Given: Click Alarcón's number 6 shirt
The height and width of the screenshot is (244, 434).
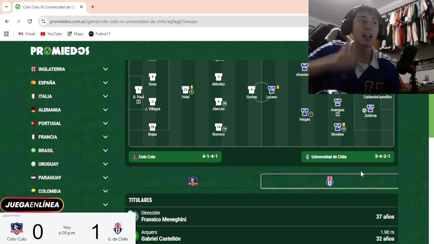Looking at the screenshot, I should [x=218, y=102].
